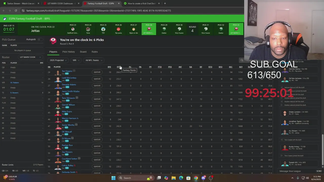324x182 pixels.
Task: Switch to the Pick History tab
Action: click(x=69, y=52)
